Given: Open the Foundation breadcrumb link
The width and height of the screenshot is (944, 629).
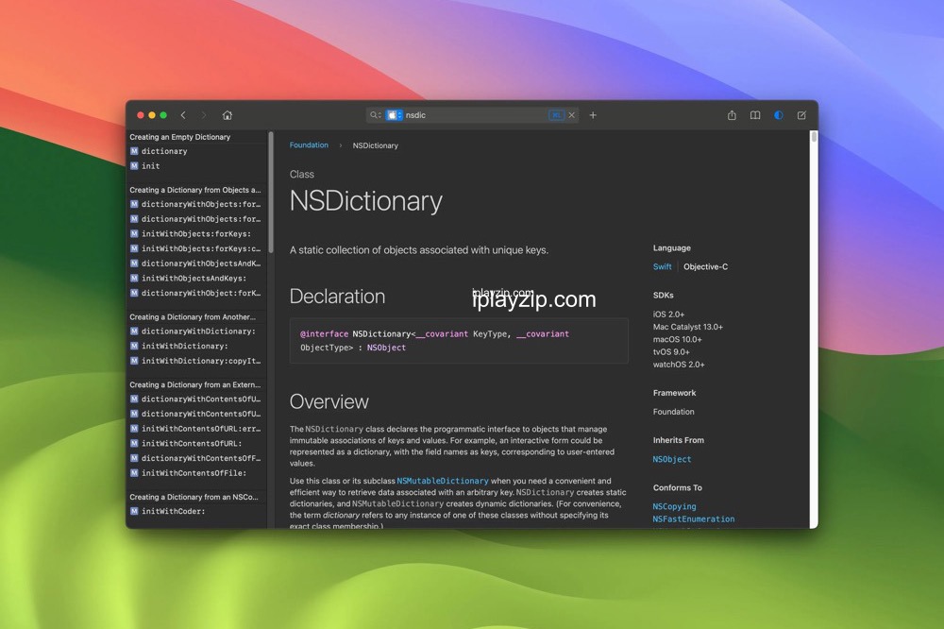Looking at the screenshot, I should pyautogui.click(x=309, y=145).
